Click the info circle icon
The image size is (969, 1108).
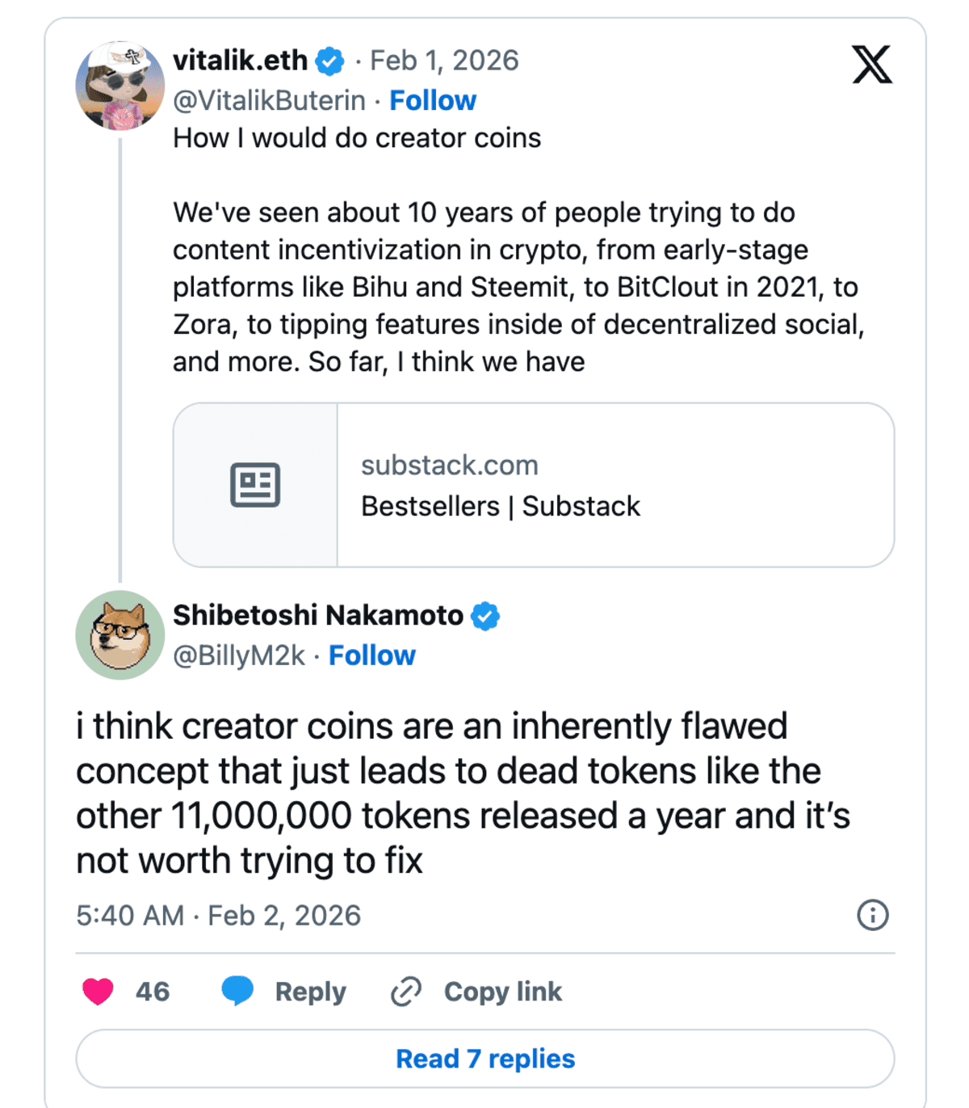(x=872, y=916)
